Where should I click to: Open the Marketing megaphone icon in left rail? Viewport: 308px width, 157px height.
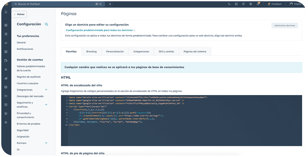coord(6,43)
